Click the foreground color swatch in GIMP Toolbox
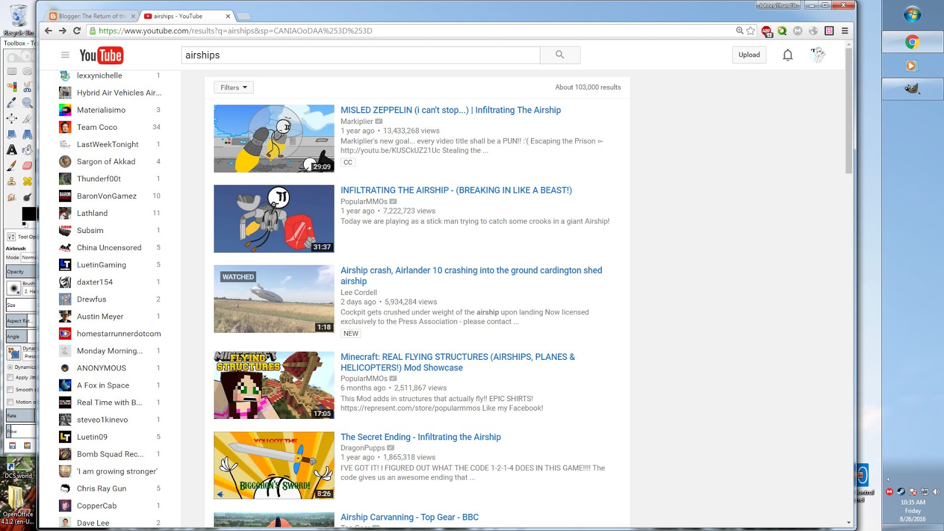Viewport: 944px width, 531px height. (x=28, y=214)
